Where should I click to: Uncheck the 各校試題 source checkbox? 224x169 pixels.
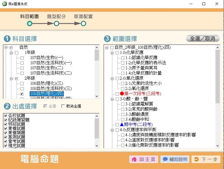pyautogui.click(x=5, y=116)
